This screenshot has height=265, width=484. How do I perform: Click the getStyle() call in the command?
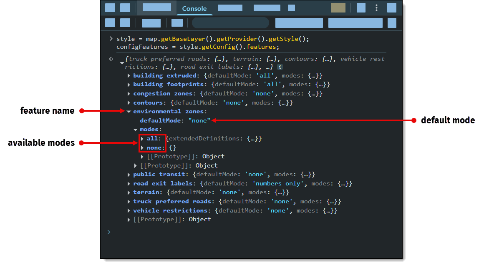287,39
